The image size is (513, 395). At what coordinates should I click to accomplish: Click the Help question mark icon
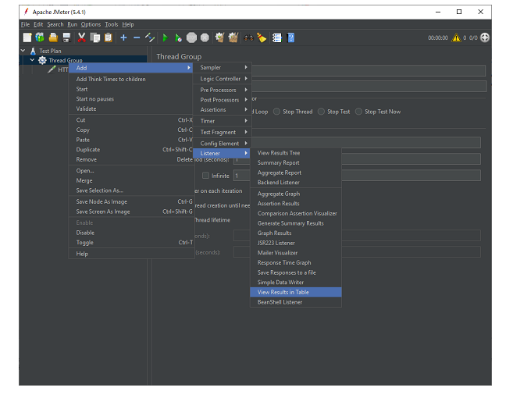(290, 37)
